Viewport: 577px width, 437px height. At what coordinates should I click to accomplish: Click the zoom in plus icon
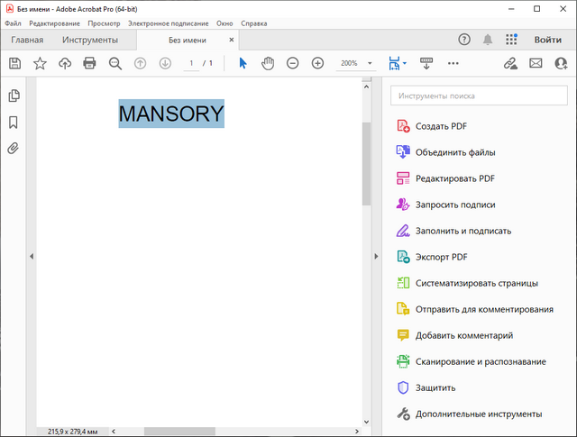[317, 63]
